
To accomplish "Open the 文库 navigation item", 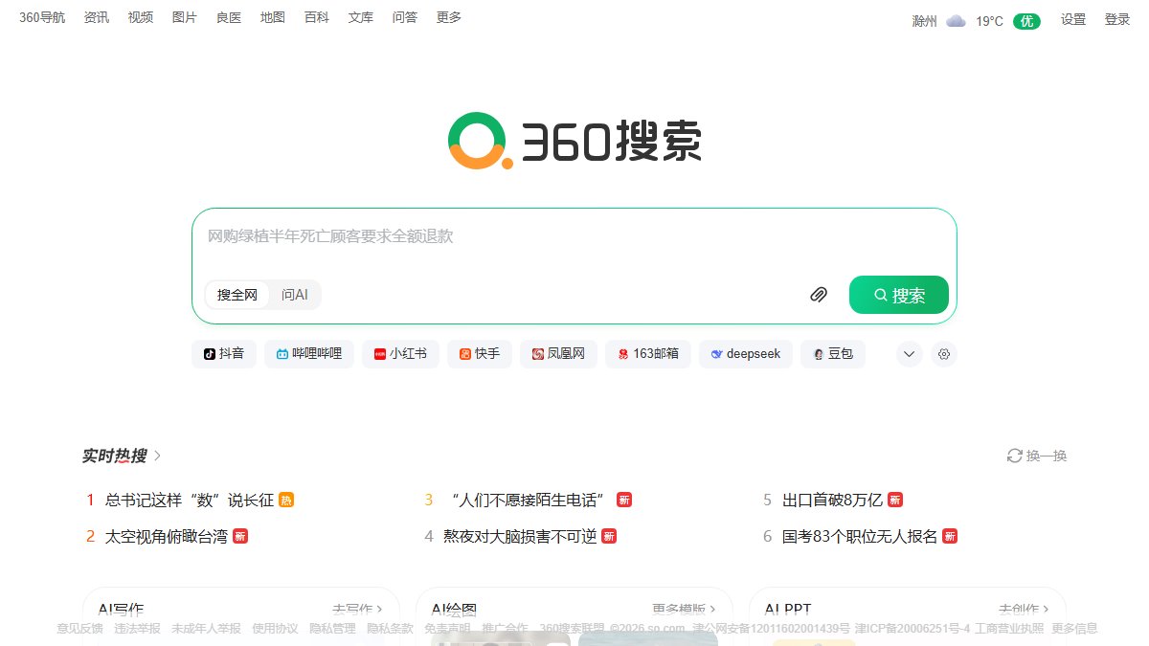I will (x=361, y=17).
